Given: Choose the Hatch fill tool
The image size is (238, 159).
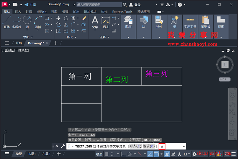Looking at the screenshot, I should click(47, 31).
